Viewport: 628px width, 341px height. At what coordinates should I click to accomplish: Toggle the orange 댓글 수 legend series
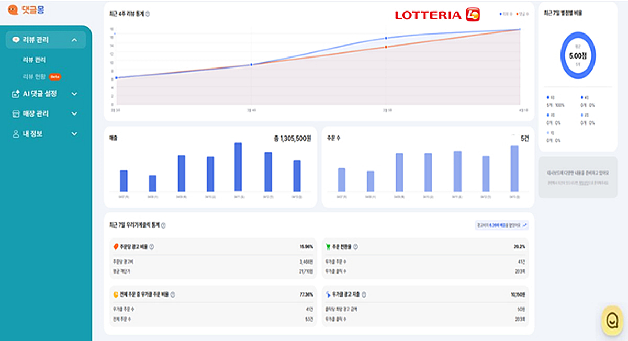(x=522, y=14)
